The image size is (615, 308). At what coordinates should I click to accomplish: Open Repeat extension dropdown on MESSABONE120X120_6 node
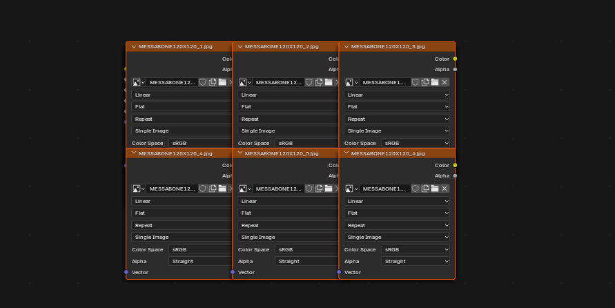[x=396, y=226]
